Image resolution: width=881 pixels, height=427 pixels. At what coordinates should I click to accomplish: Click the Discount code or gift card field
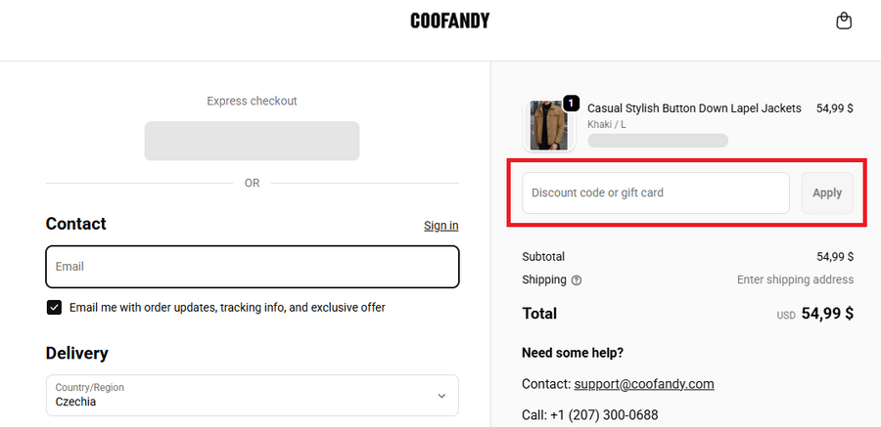click(655, 192)
